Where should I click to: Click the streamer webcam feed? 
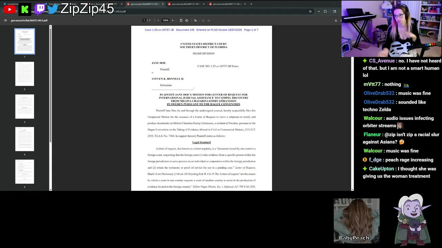(392, 29)
